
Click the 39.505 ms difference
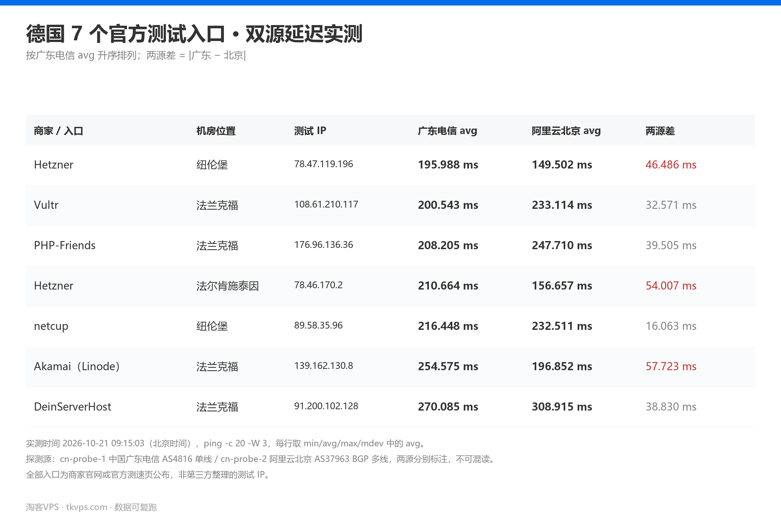click(x=671, y=246)
